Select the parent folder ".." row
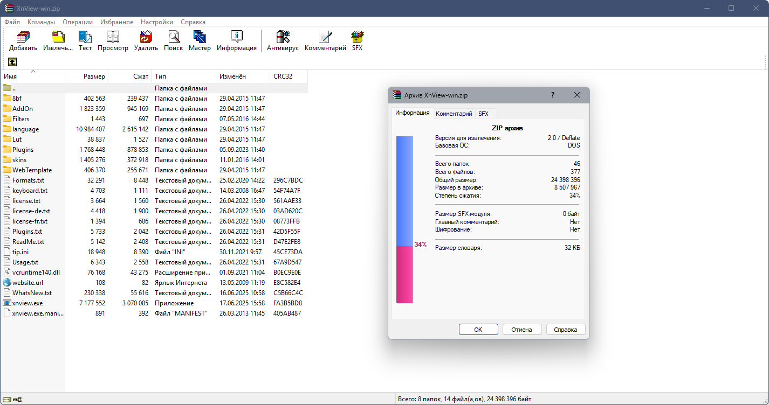This screenshot has width=769, height=405. click(x=154, y=88)
